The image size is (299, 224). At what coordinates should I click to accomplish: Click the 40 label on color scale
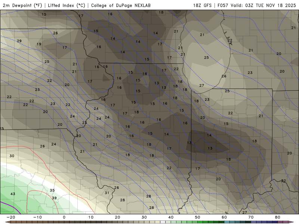pyautogui.click(x=171, y=217)
